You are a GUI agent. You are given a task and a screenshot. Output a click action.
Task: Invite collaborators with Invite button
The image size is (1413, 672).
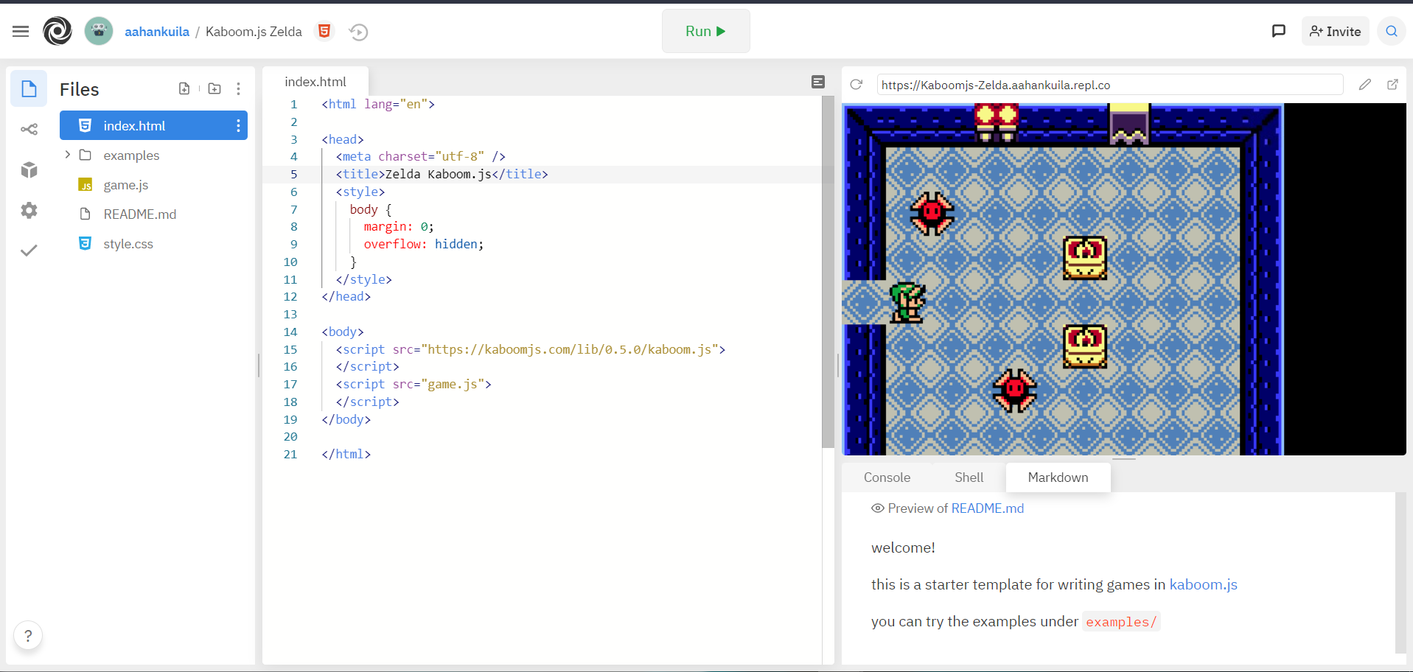tap(1335, 31)
